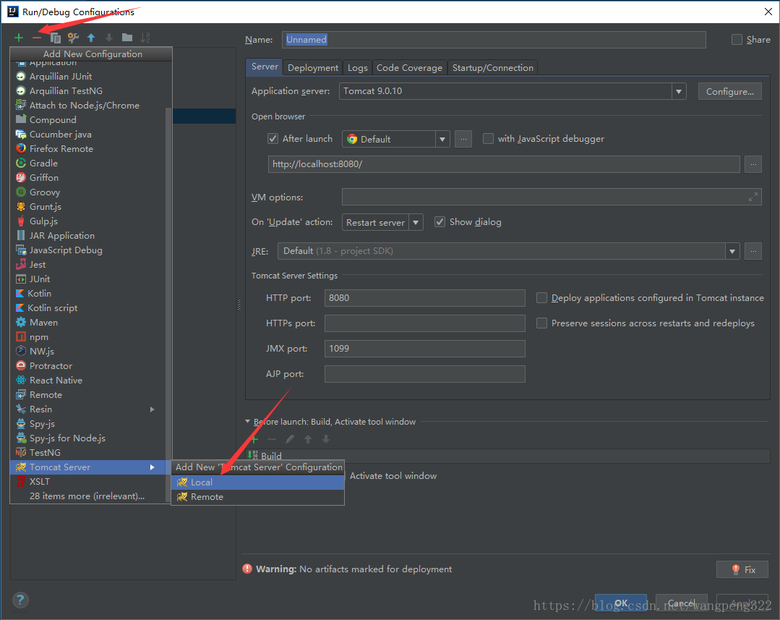This screenshot has width=780, height=620.
Task: Click the ellipsis button next to URL field
Action: 753,164
